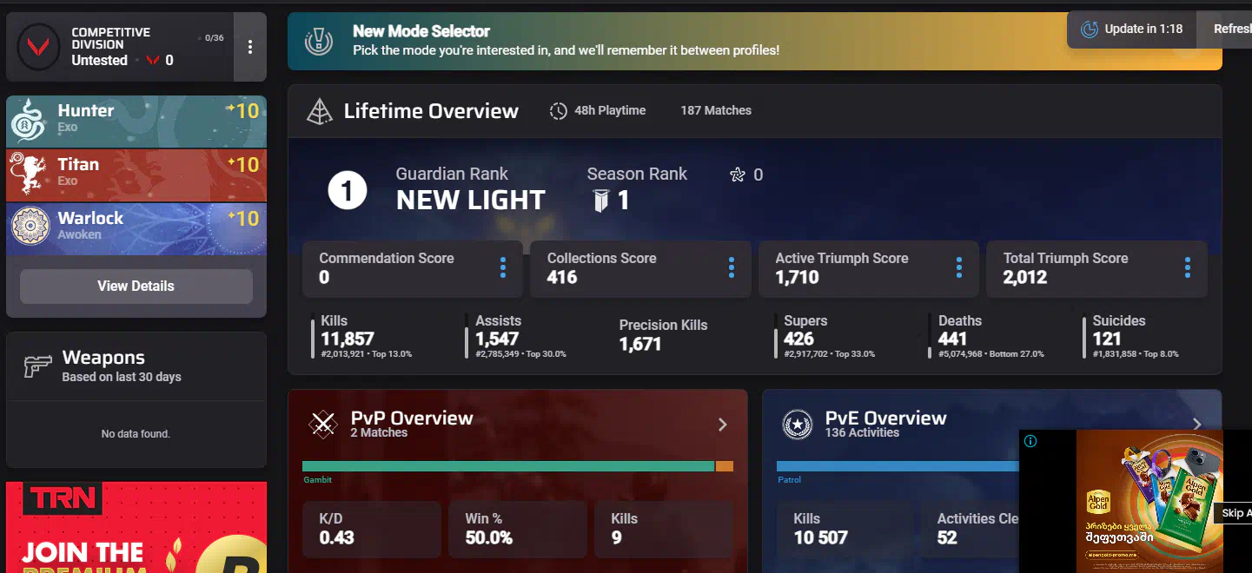Select the Warlock Awoken character name

(91, 219)
